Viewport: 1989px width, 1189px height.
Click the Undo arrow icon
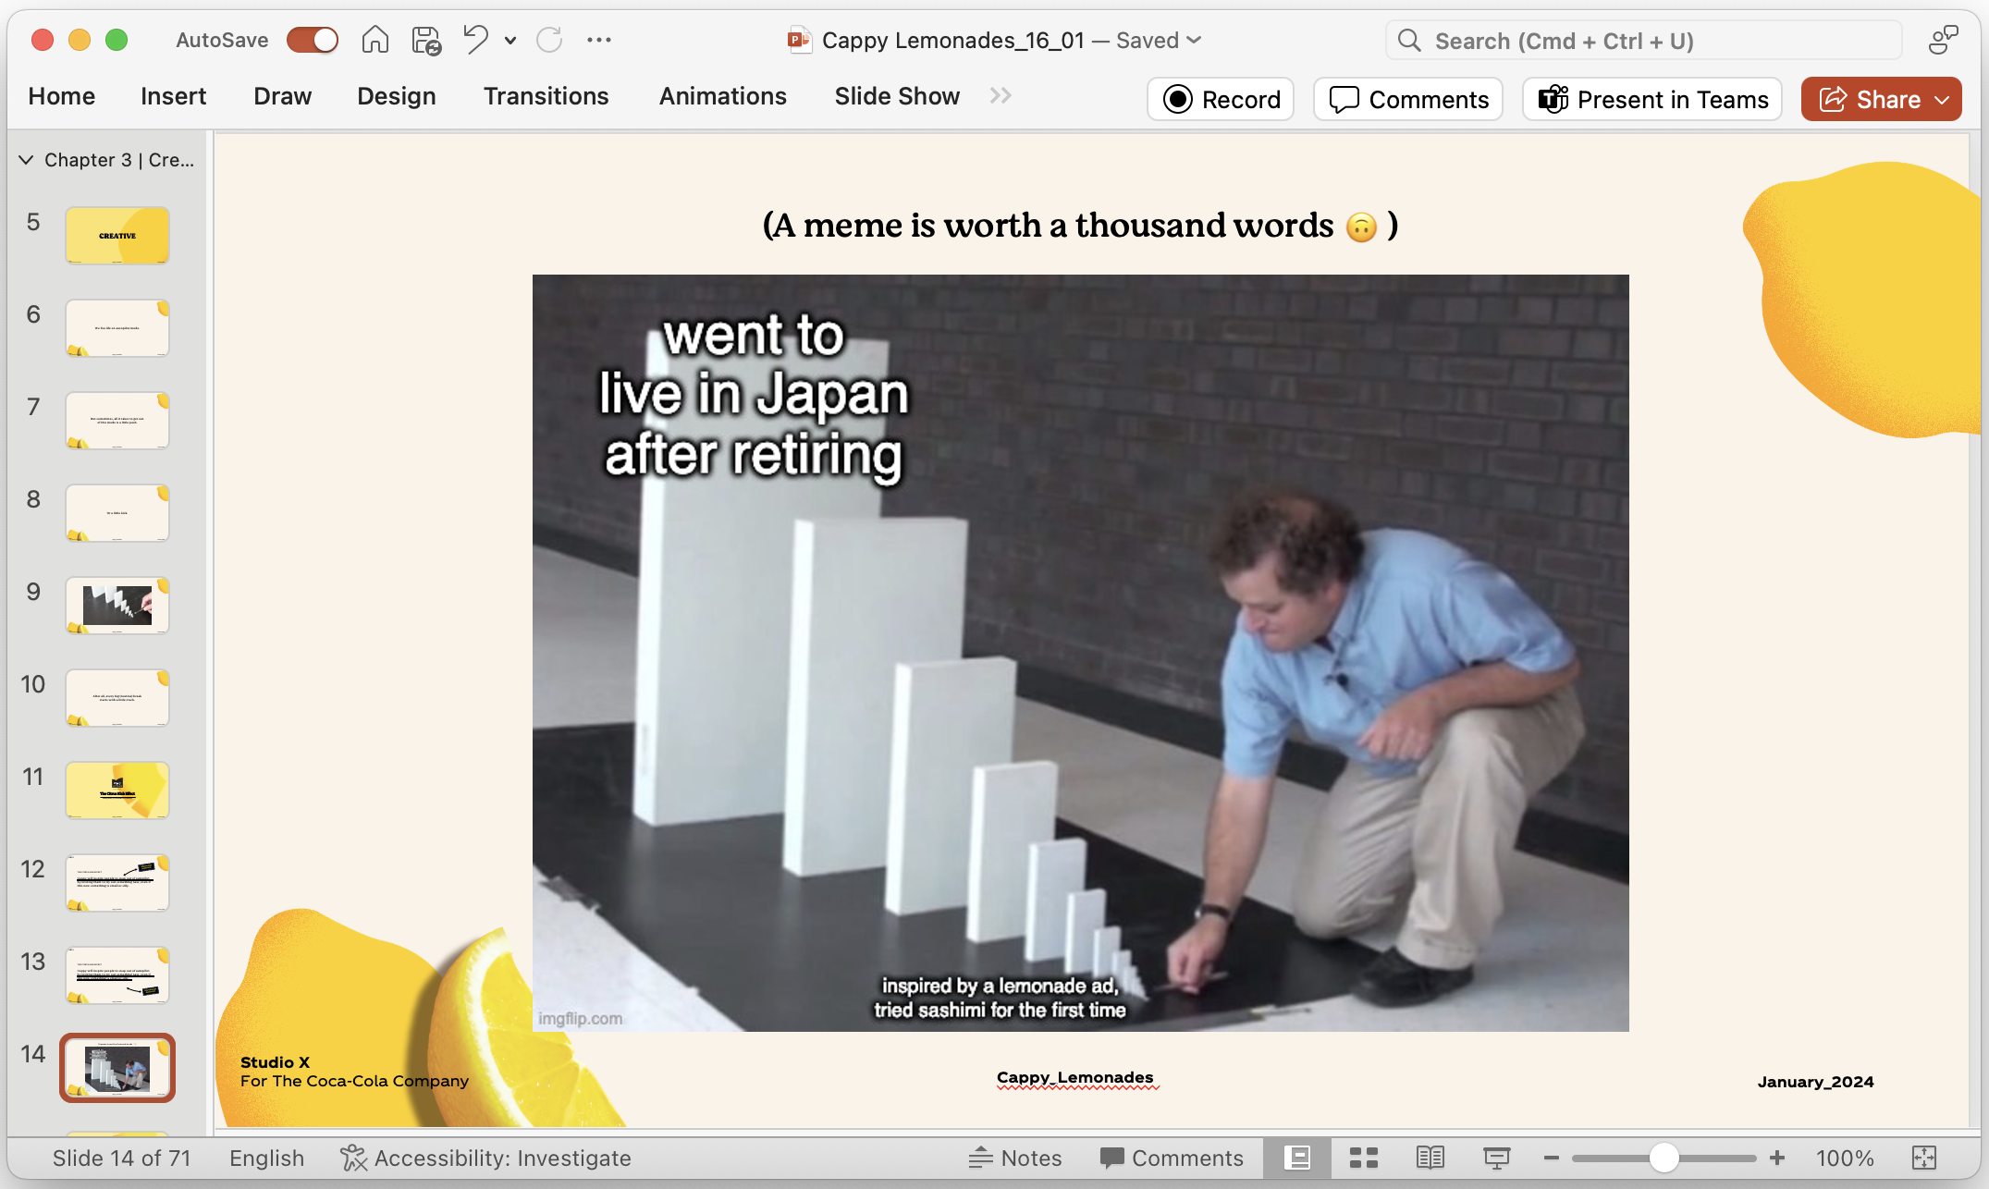[476, 40]
